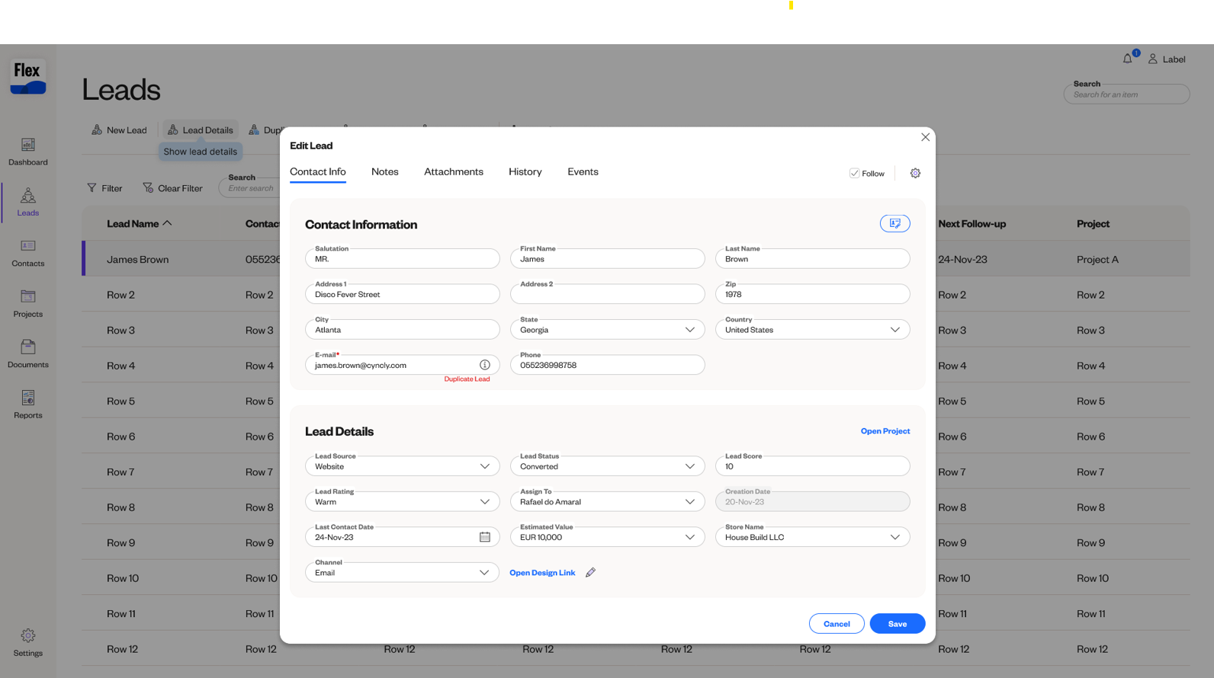Image resolution: width=1214 pixels, height=678 pixels.
Task: Open notifications bell
Action: point(1128,59)
